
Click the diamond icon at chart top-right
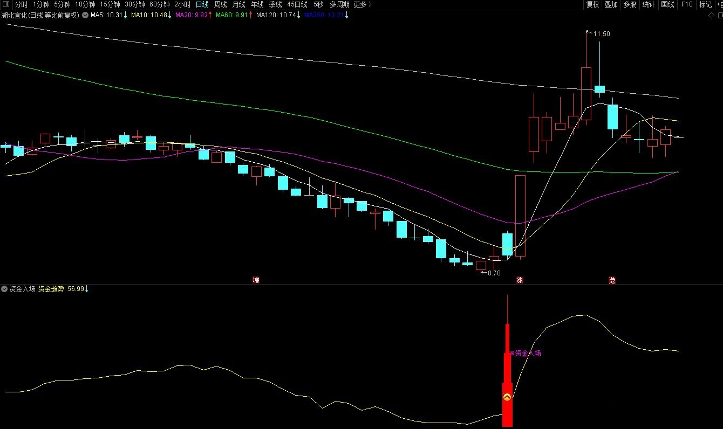[x=711, y=16]
